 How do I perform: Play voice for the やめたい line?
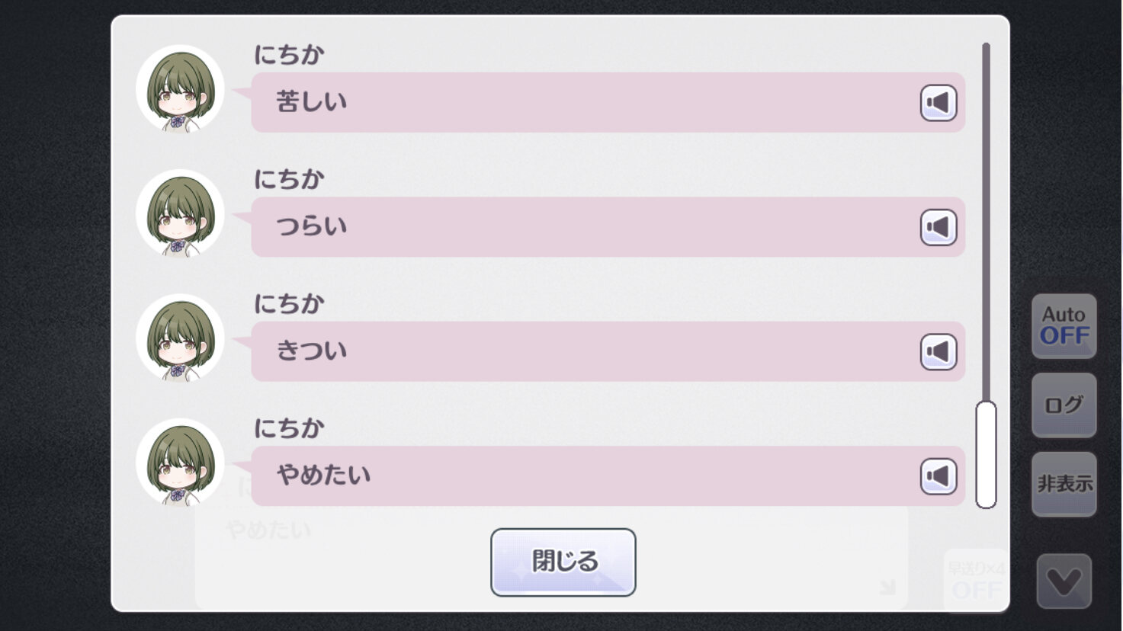(939, 476)
